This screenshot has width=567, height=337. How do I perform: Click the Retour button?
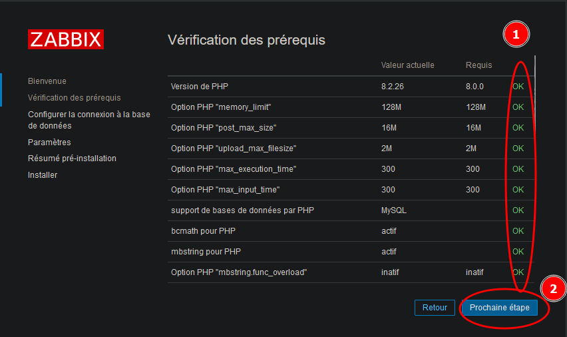435,308
